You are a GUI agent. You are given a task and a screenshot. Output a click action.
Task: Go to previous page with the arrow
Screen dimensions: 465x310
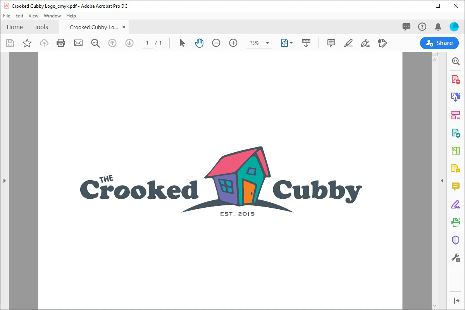(112, 43)
